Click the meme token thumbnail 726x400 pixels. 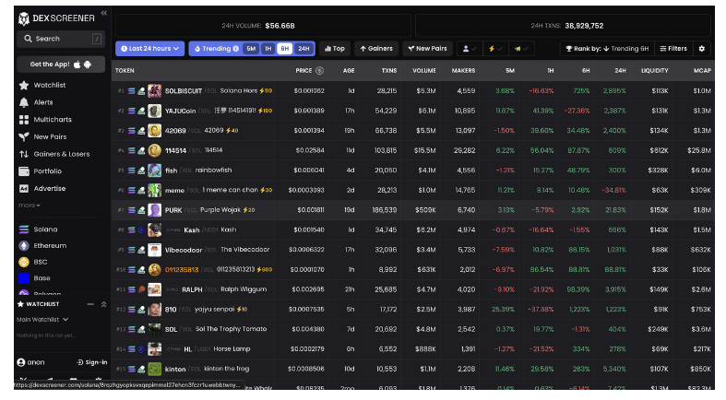(154, 190)
